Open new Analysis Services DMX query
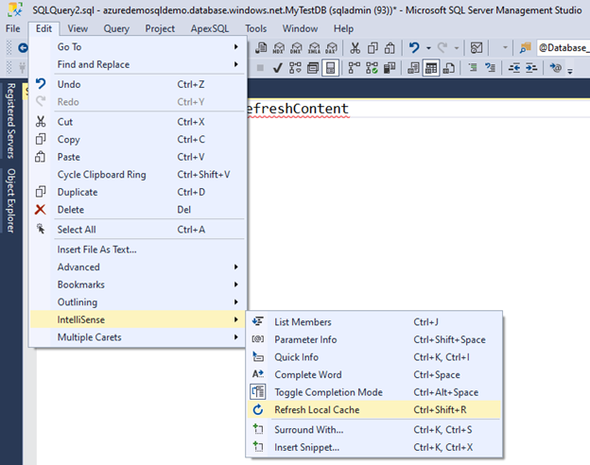The image size is (590, 465). pos(297,48)
